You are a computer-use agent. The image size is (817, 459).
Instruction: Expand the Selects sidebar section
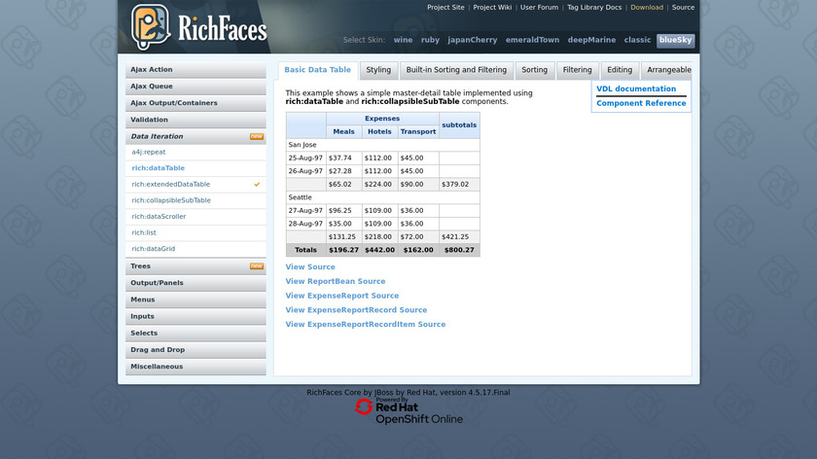[x=195, y=333]
